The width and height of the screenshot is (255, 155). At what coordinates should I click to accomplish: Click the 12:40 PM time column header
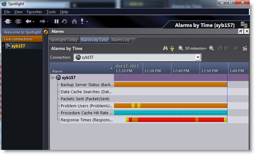185,69
